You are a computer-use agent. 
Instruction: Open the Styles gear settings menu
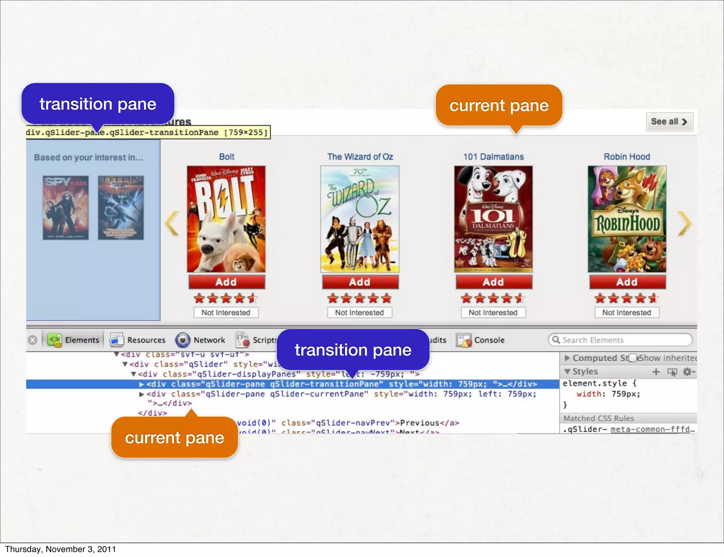(x=689, y=372)
